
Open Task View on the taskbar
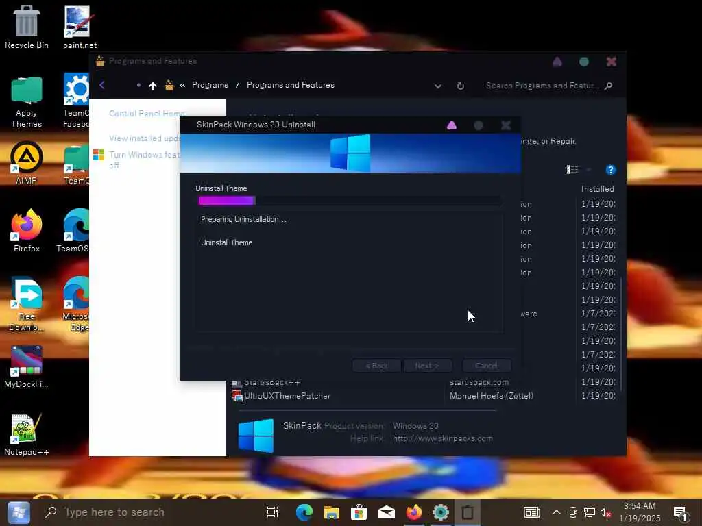(272, 512)
